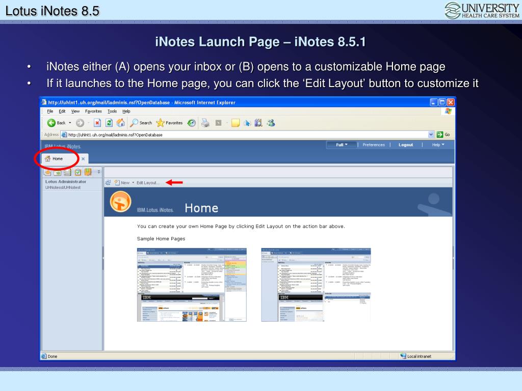Click the Logout link

pos(405,145)
